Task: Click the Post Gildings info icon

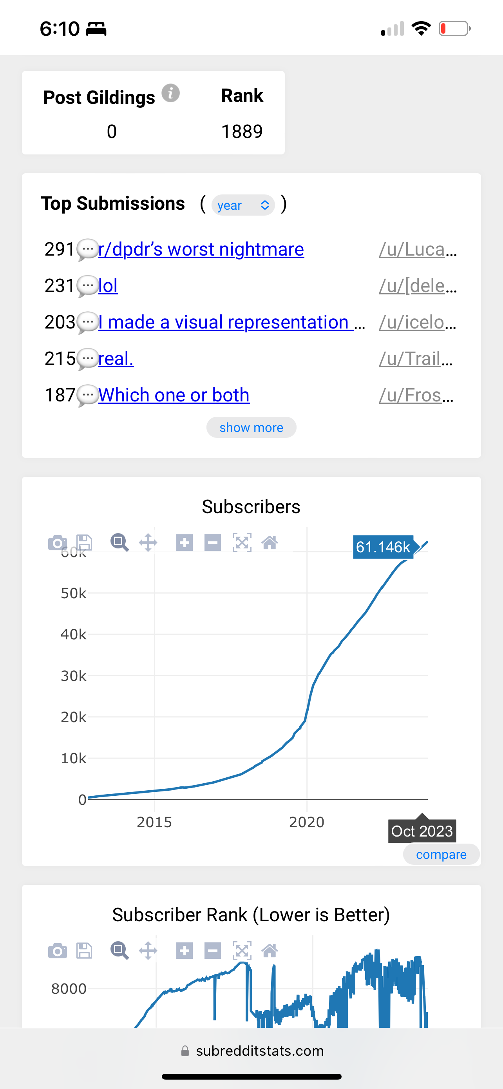Action: (x=171, y=93)
